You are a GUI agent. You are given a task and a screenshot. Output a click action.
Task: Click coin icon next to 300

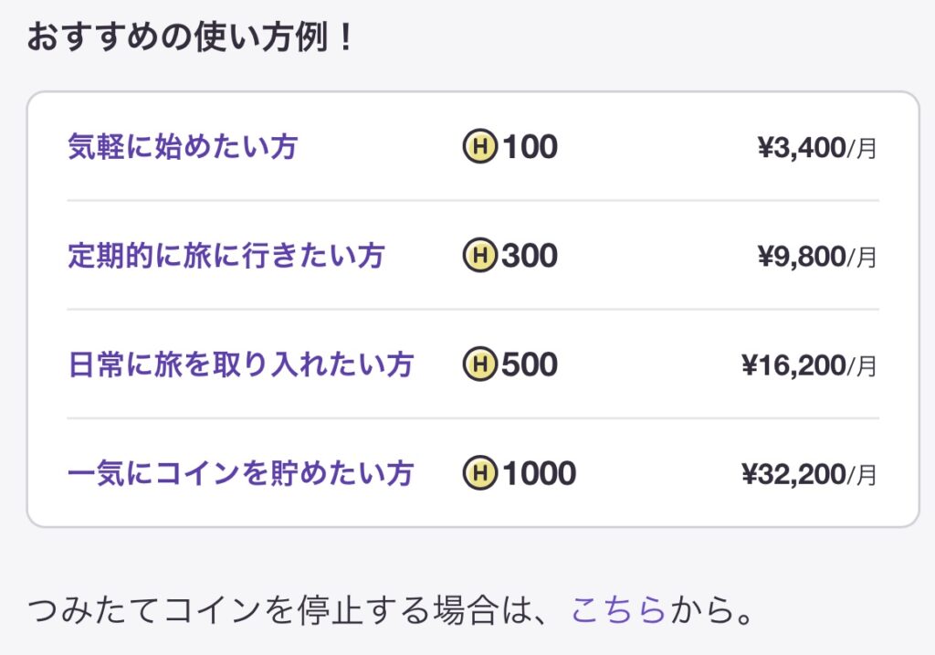tap(479, 255)
